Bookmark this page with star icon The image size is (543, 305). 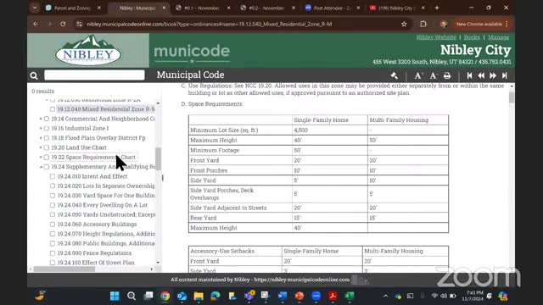(404, 24)
